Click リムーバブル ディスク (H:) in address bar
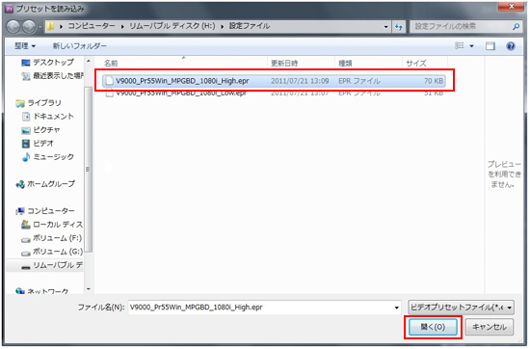This screenshot has width=530, height=349. click(x=172, y=26)
